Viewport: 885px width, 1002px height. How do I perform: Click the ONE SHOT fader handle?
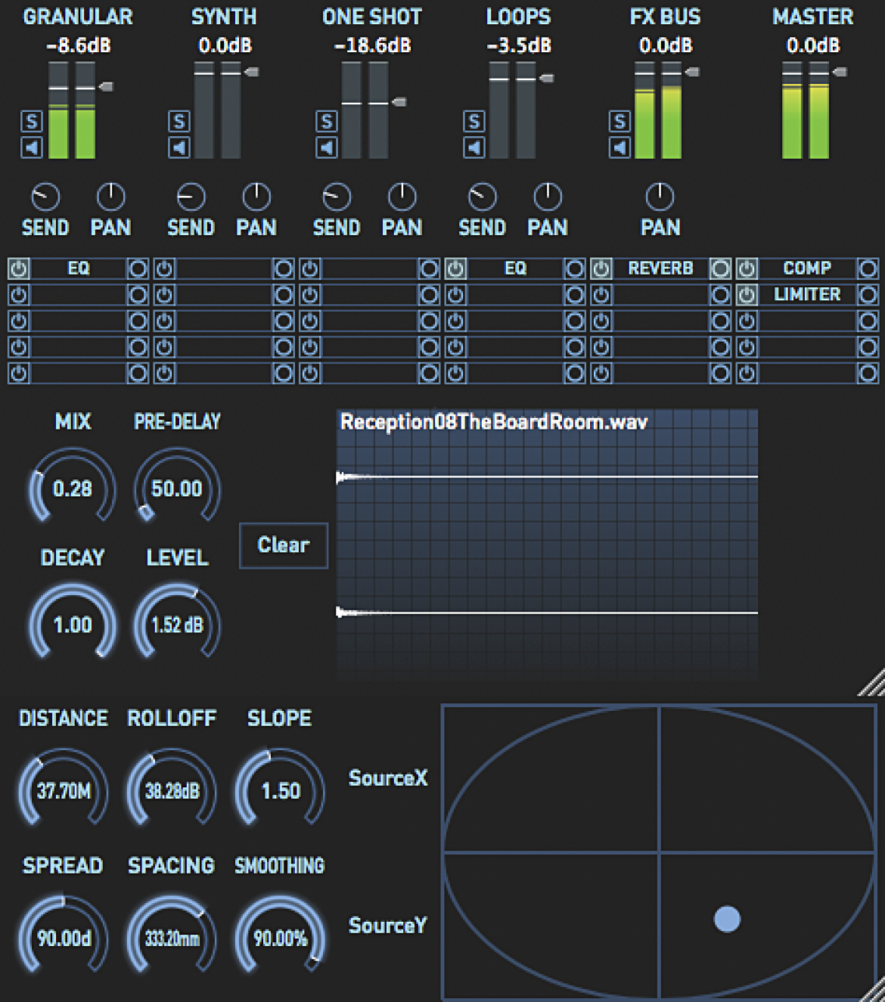399,102
